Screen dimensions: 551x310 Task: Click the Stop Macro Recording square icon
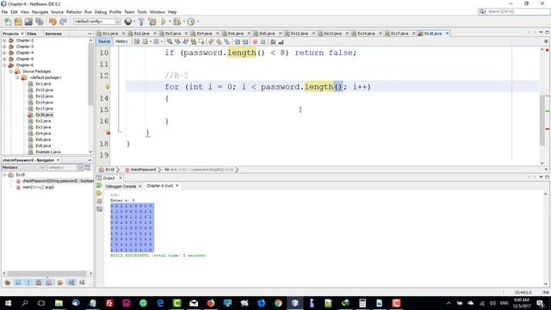pos(263,42)
